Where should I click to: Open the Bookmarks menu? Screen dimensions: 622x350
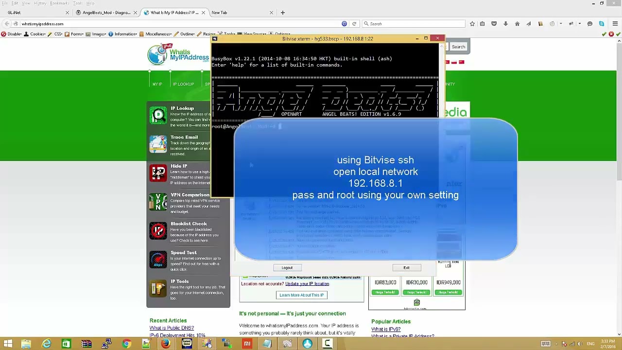59,3
